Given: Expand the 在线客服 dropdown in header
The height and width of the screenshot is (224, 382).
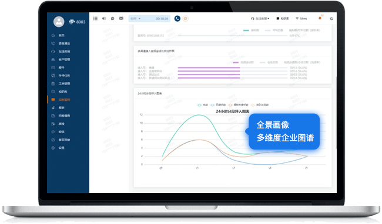Looking at the screenshot, I should coord(260,18).
